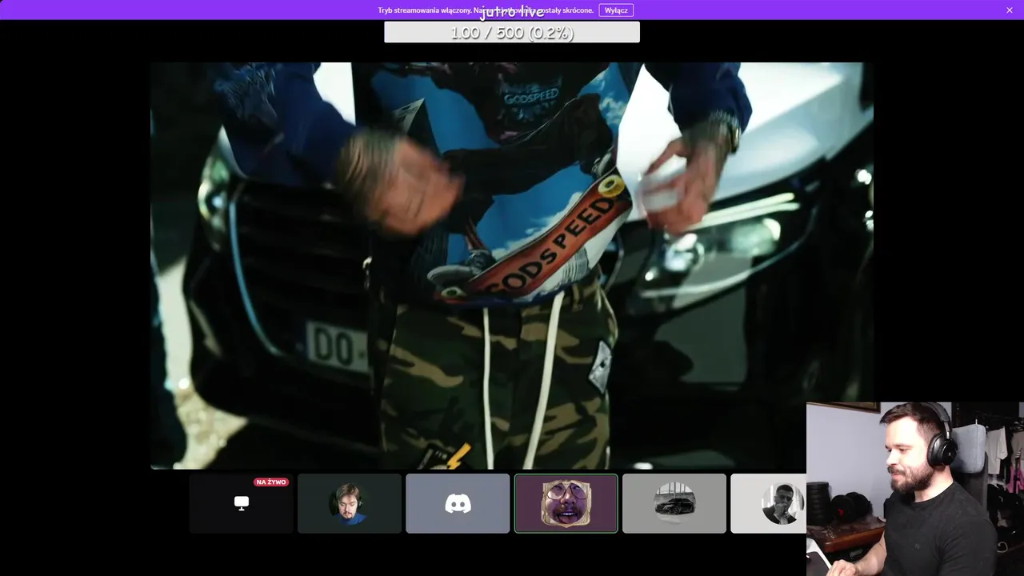Select the Discord logo participant tile
Screen dimensions: 1024x576
pyautogui.click(x=458, y=503)
